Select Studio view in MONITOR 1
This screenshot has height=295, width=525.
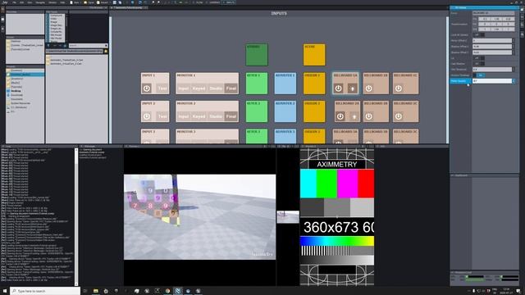(216, 88)
